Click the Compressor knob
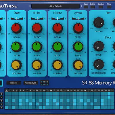 click(x=99, y=64)
